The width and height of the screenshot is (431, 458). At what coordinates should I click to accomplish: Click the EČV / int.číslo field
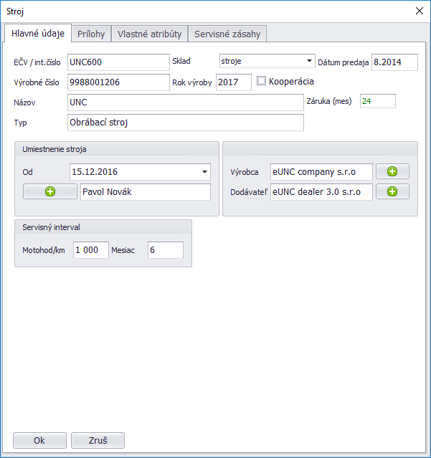118,62
